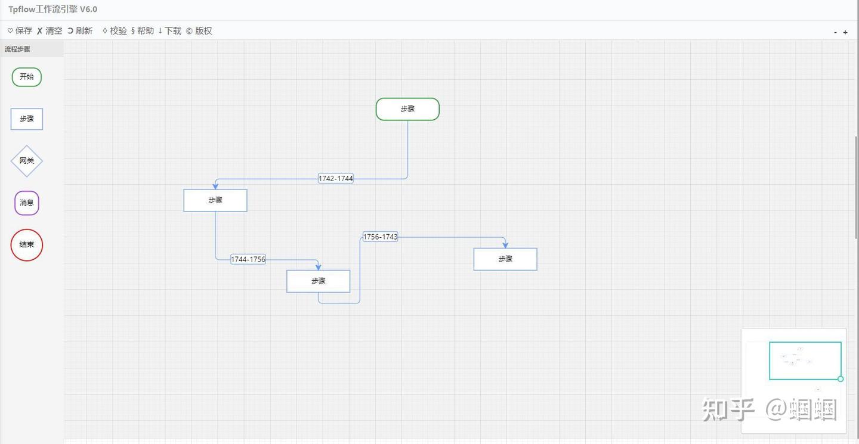Select the 结束 (end) node from sidebar
859x444 pixels.
pos(26,244)
